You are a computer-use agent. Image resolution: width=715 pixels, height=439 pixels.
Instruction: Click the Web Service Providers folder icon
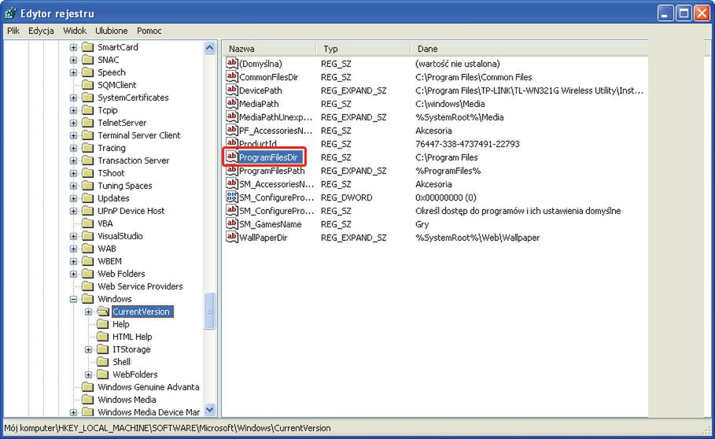pos(87,286)
